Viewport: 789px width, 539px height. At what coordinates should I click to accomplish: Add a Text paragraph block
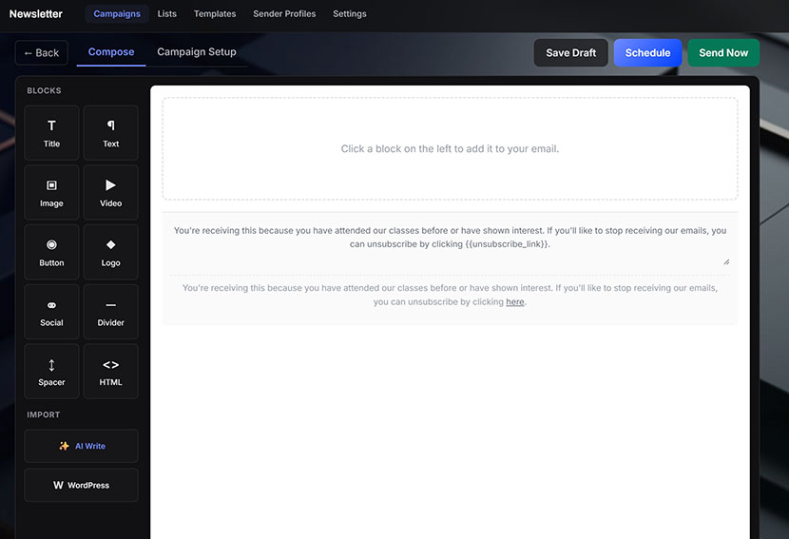[110, 133]
